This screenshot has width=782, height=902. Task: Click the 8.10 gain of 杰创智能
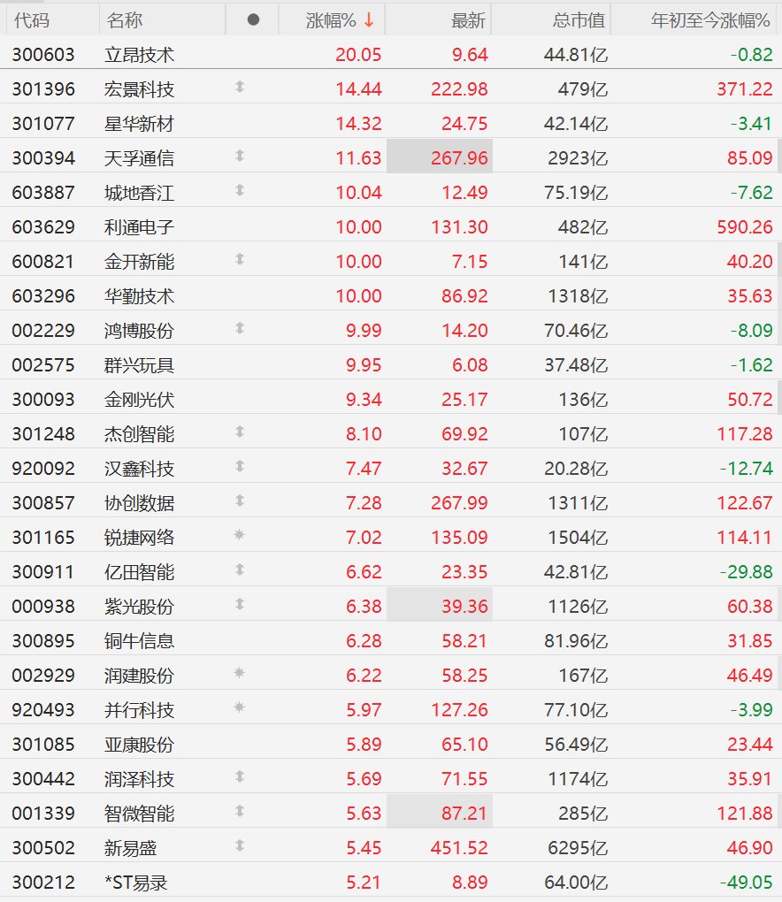[364, 434]
